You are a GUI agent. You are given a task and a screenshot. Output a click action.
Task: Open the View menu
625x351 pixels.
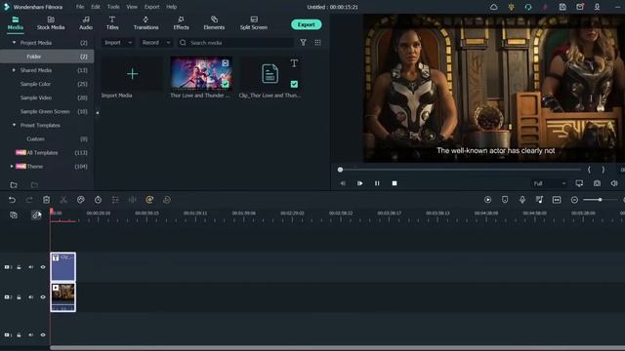[x=132, y=7]
